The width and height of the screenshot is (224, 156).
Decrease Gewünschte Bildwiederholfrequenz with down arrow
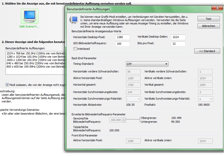[x=124, y=121]
